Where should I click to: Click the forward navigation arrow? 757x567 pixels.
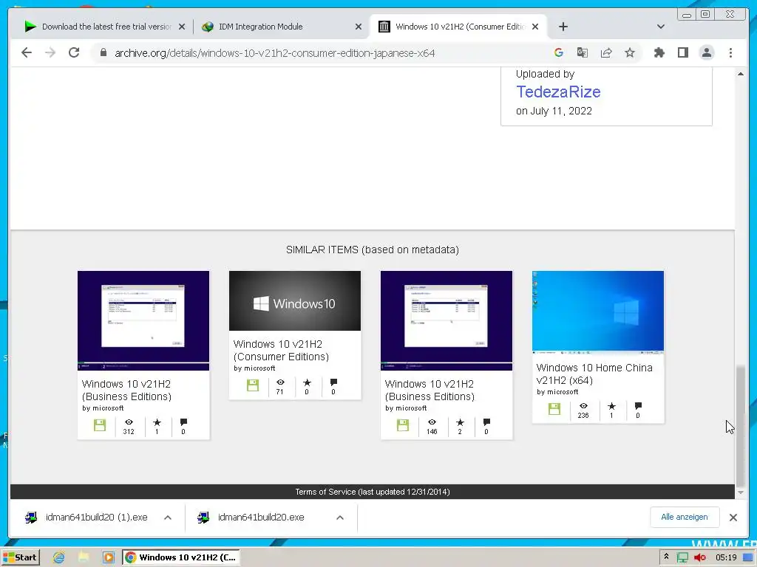point(50,52)
